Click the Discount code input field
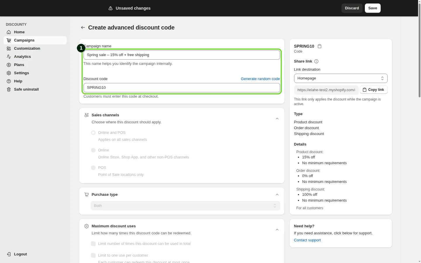This screenshot has width=421, height=263. 182,88
